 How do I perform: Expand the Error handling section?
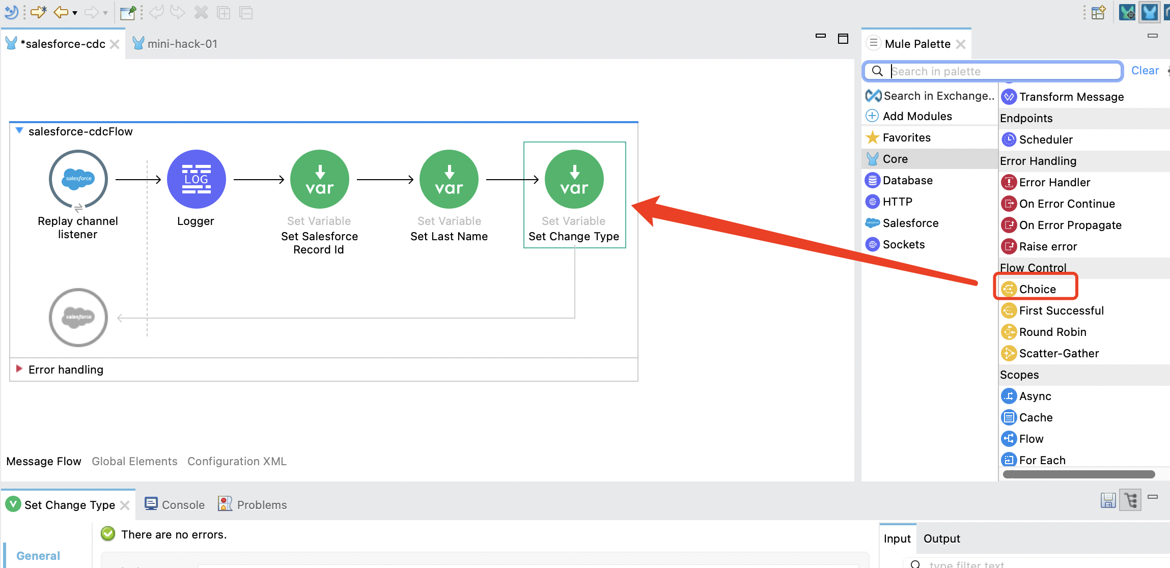(x=19, y=368)
